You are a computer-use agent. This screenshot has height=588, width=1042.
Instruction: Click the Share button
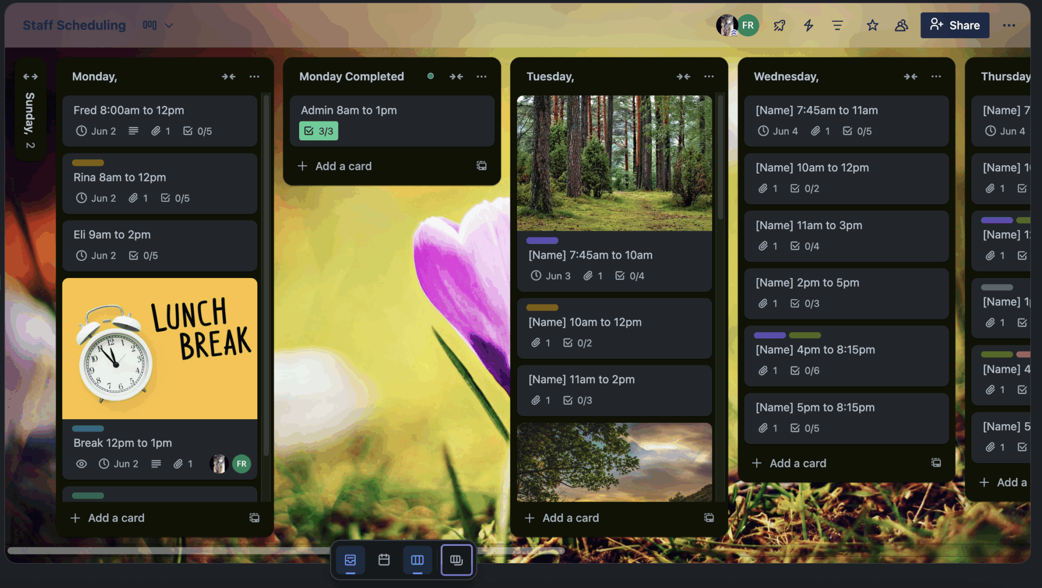point(954,25)
